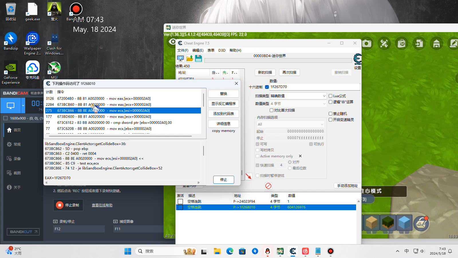The height and width of the screenshot is (258, 458).
Task: Open File Explorer from the taskbar
Action: click(x=217, y=251)
